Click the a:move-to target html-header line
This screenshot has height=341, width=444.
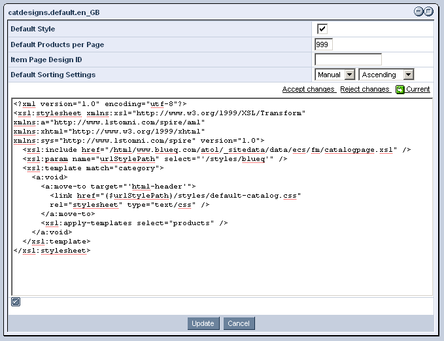118,187
